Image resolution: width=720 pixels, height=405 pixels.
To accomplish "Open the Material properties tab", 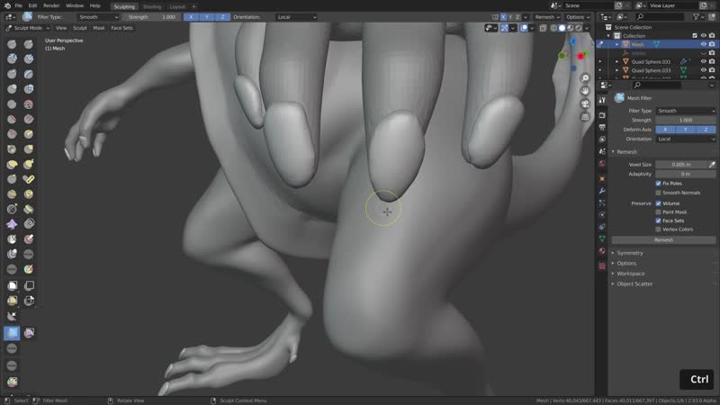I will 602,251.
